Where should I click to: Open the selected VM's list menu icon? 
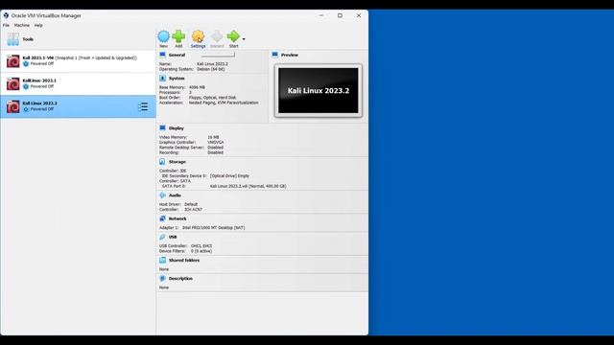pos(143,106)
